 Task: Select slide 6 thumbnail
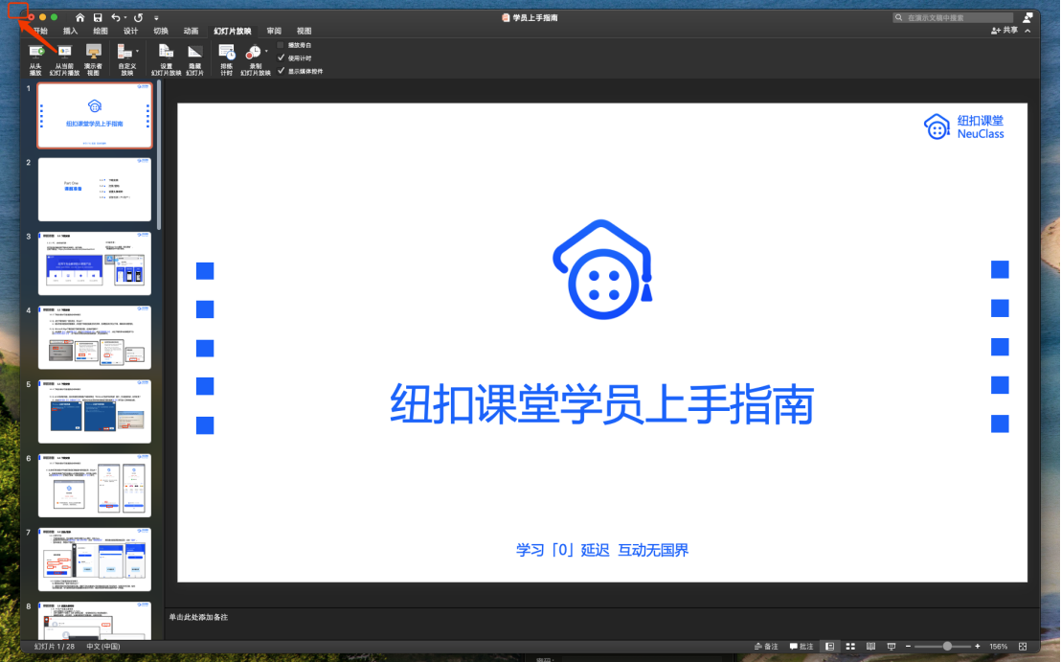point(95,486)
